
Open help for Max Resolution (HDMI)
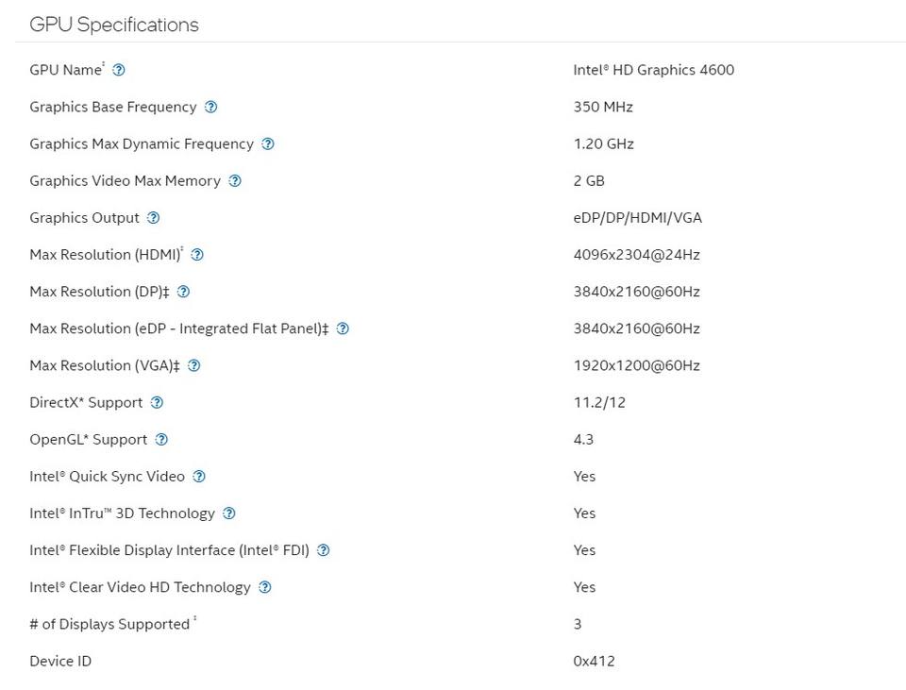(197, 254)
